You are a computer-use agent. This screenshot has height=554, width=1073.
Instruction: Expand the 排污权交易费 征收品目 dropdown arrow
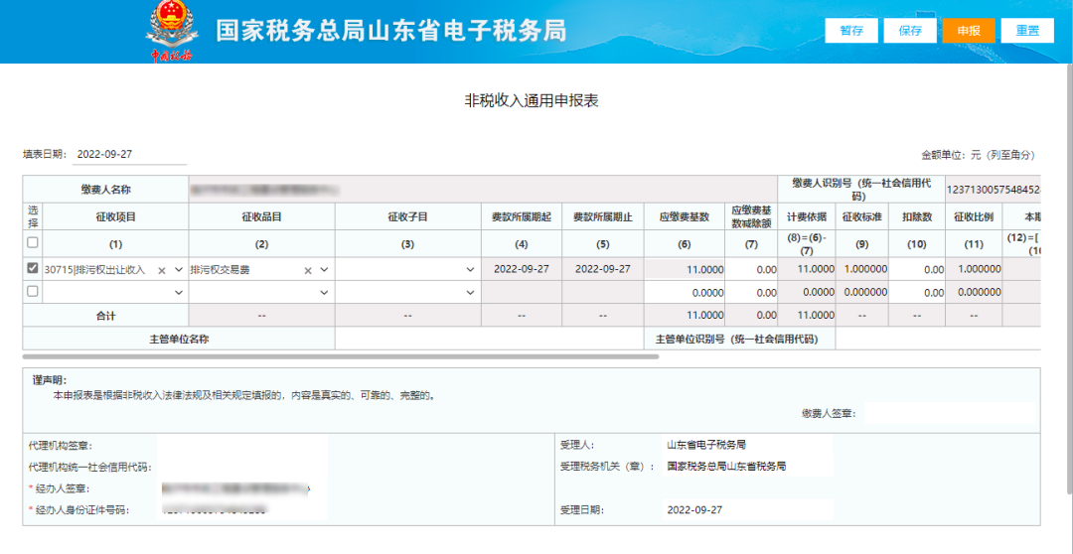324,270
